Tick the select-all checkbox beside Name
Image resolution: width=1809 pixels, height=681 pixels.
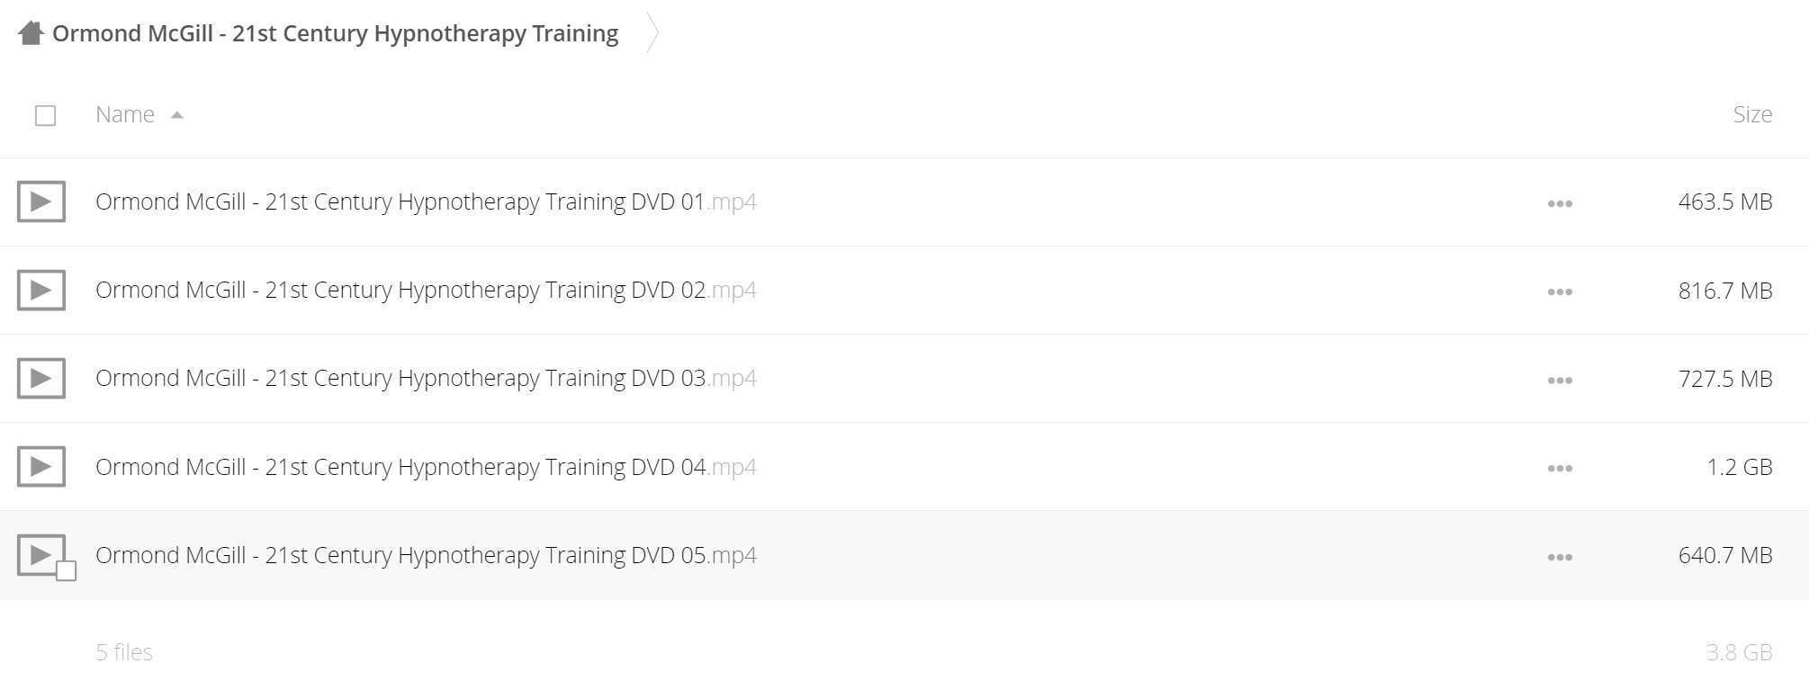pos(45,115)
